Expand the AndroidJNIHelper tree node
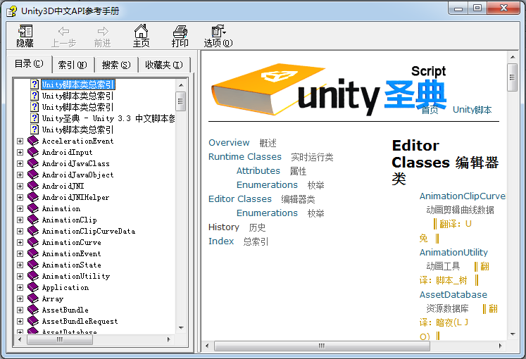526x359 pixels. [20, 197]
